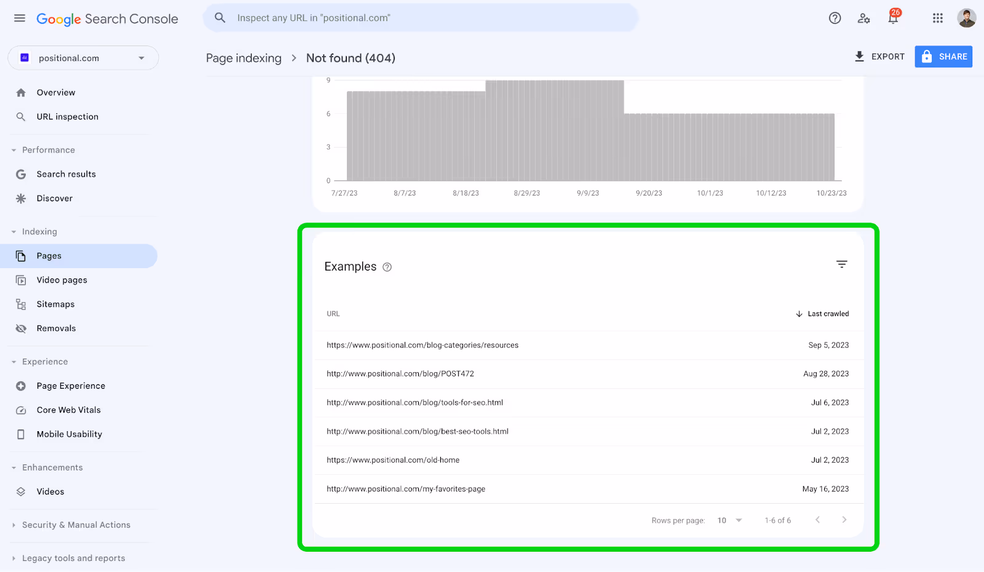Open the account profile avatar
This screenshot has height=572, width=984.
pos(966,18)
